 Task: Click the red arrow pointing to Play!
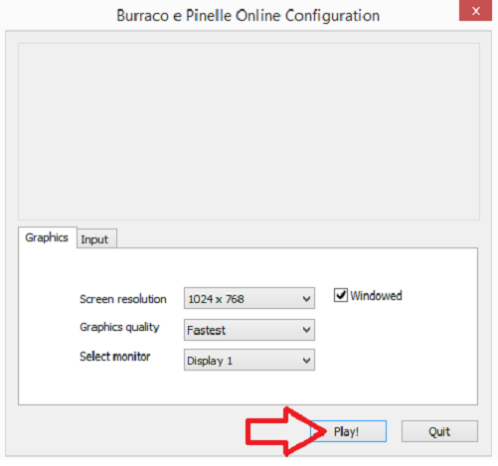point(285,431)
